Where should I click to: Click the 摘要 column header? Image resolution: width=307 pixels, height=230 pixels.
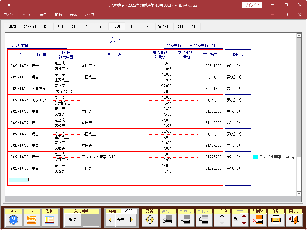coord(114,55)
